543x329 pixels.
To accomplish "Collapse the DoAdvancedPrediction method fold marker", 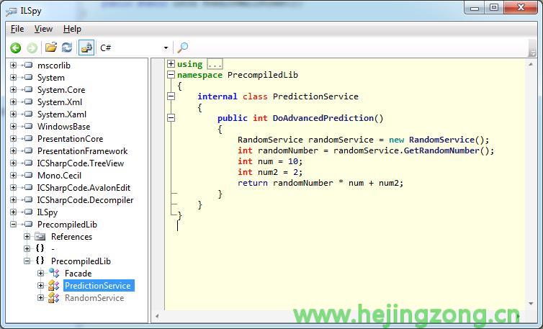I will point(171,118).
